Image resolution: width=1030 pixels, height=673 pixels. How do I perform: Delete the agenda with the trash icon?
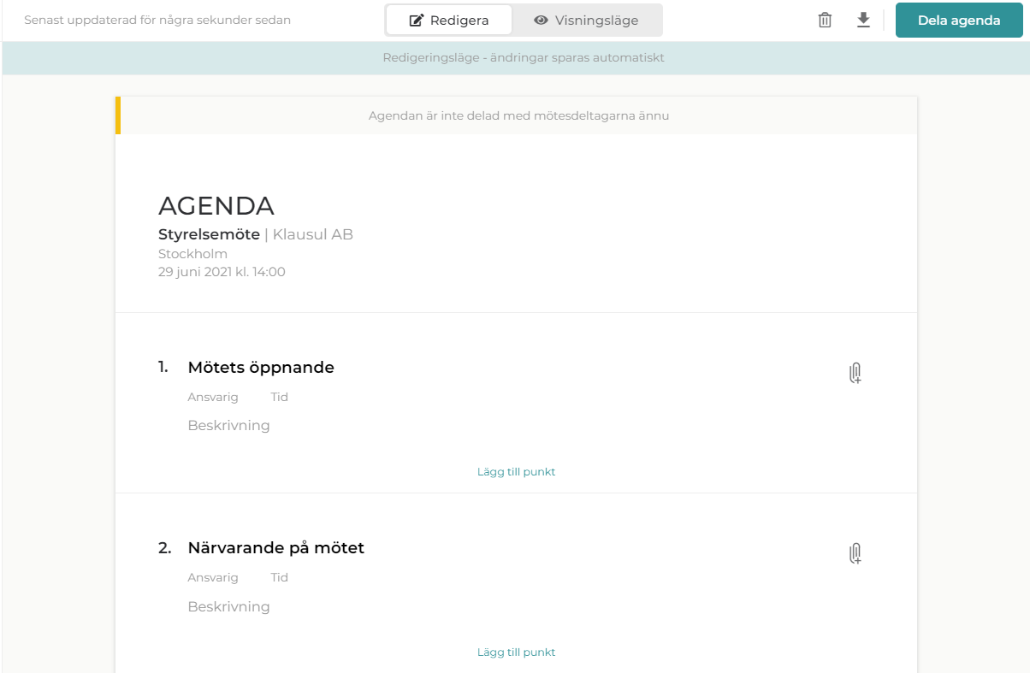825,21
